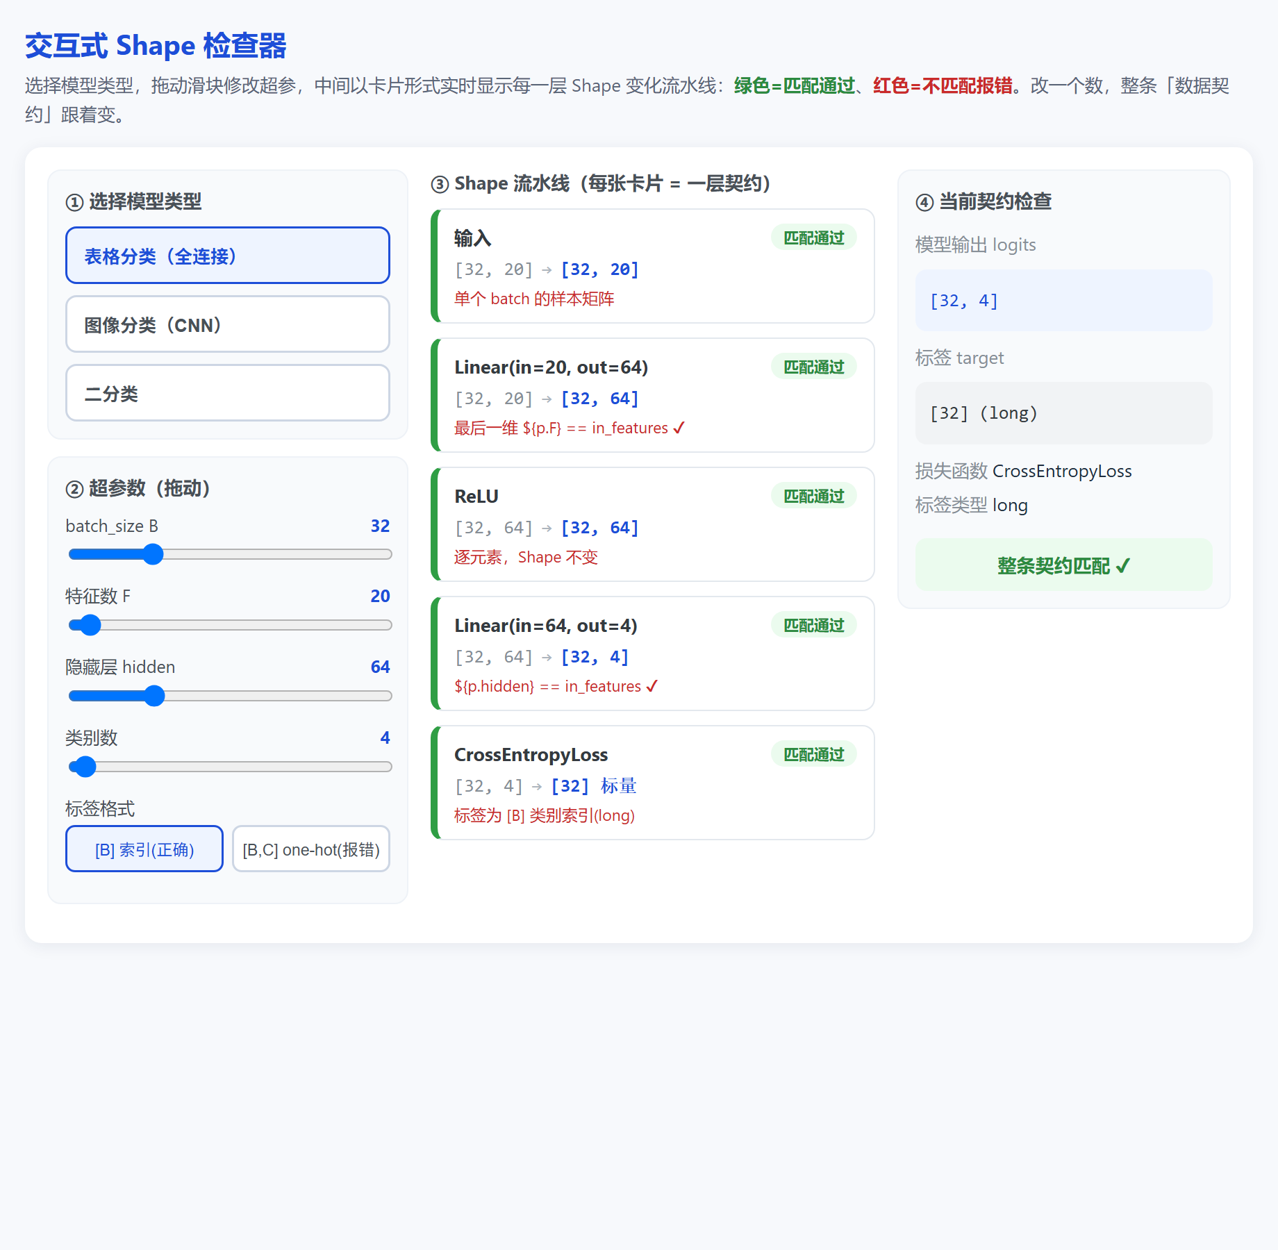Viewport: 1278px width, 1250px height.
Task: Click the hidden value 64
Action: pos(380,667)
